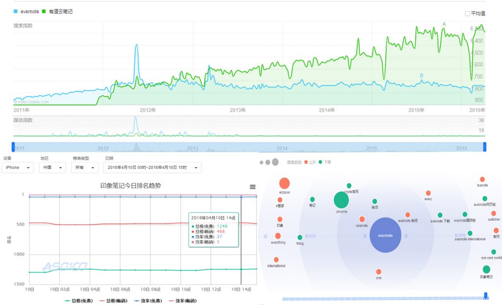
Task: Open the 所有 chart type dropdown
Action: tap(84, 168)
